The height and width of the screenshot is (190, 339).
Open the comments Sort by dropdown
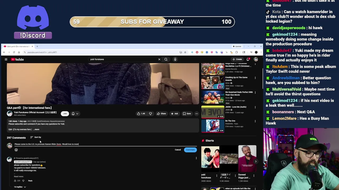click(x=35, y=137)
